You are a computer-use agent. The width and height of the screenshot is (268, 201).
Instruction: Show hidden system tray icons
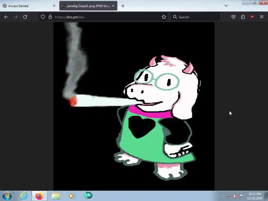tap(222, 196)
